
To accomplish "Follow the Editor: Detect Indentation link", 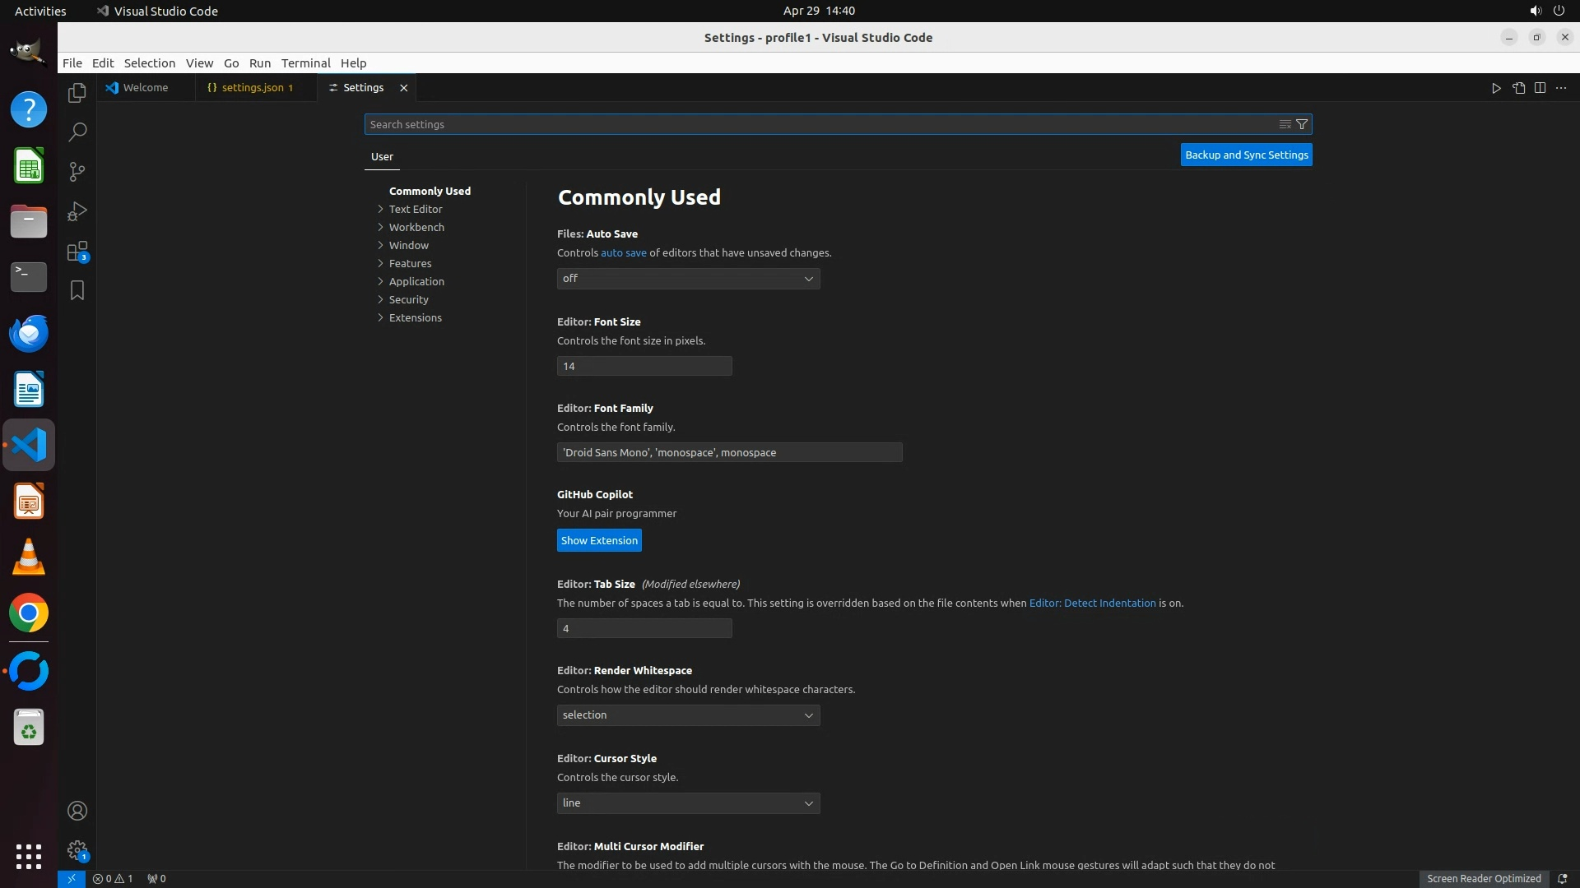I will 1092,603.
